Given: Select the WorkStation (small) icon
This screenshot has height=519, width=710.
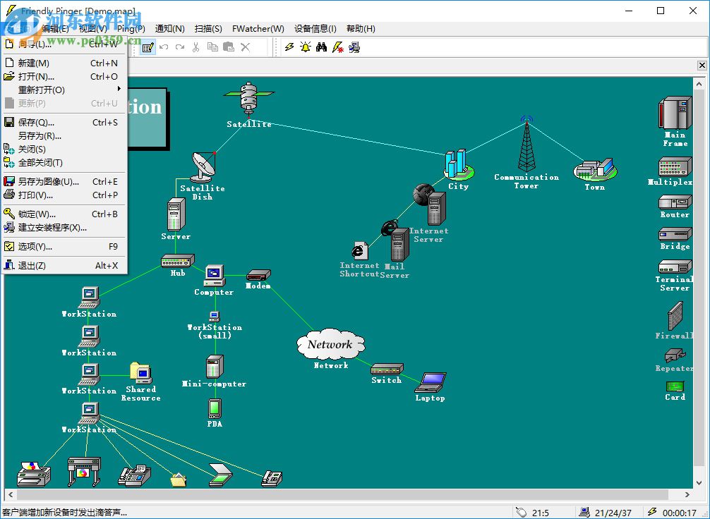Looking at the screenshot, I should [215, 316].
